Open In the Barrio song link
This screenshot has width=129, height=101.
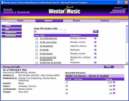(x=46, y=54)
